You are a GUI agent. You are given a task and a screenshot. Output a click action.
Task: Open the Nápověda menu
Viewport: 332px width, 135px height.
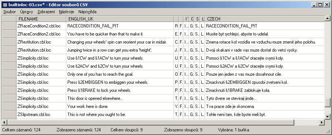click(x=87, y=12)
